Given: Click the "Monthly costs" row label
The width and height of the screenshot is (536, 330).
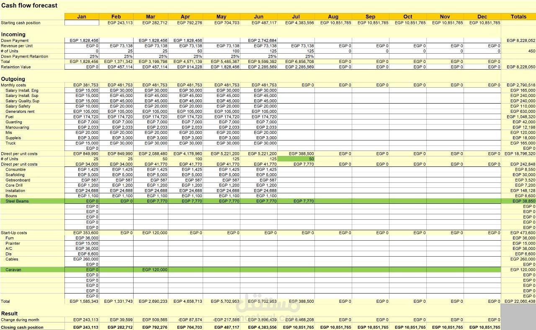Looking at the screenshot, I should (13, 85).
